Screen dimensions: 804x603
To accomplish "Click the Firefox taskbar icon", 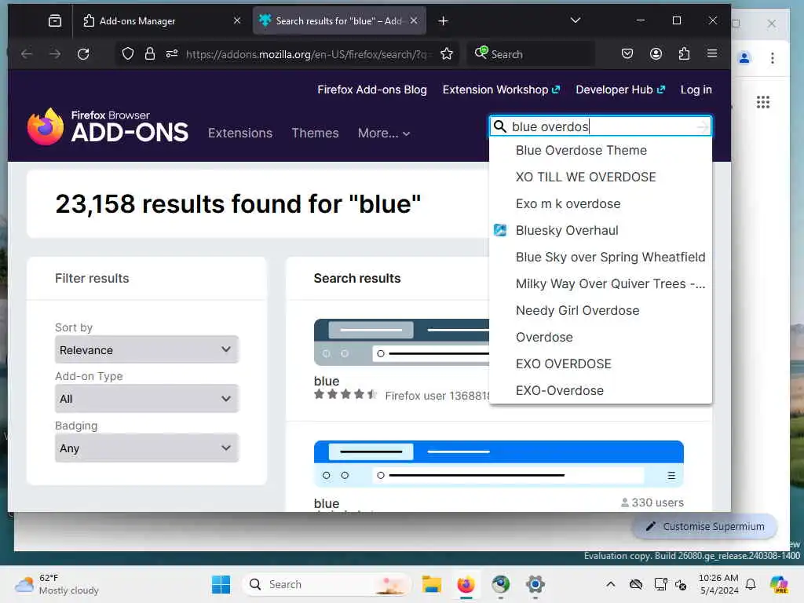I will pyautogui.click(x=466, y=584).
